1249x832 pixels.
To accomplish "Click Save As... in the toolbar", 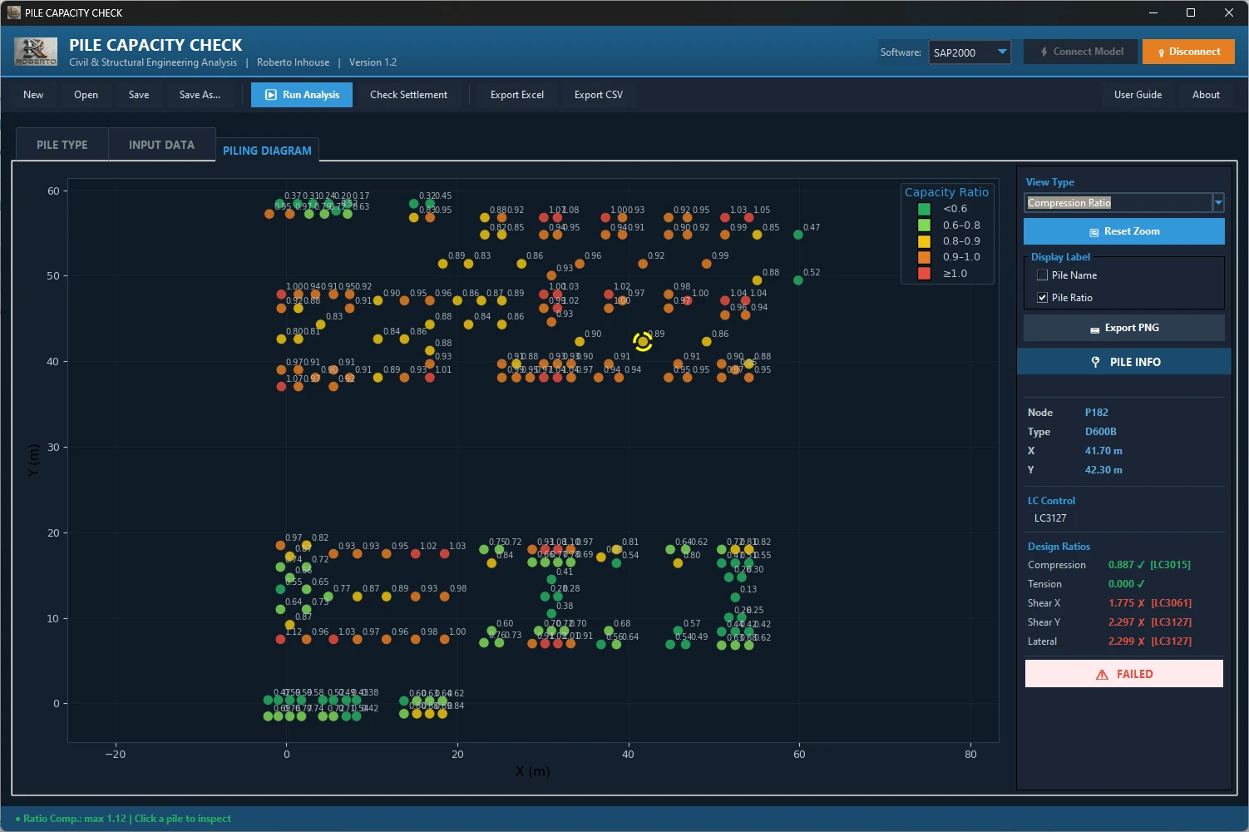I will [x=200, y=95].
